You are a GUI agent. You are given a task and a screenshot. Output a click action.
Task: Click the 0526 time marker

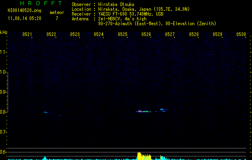(146, 34)
